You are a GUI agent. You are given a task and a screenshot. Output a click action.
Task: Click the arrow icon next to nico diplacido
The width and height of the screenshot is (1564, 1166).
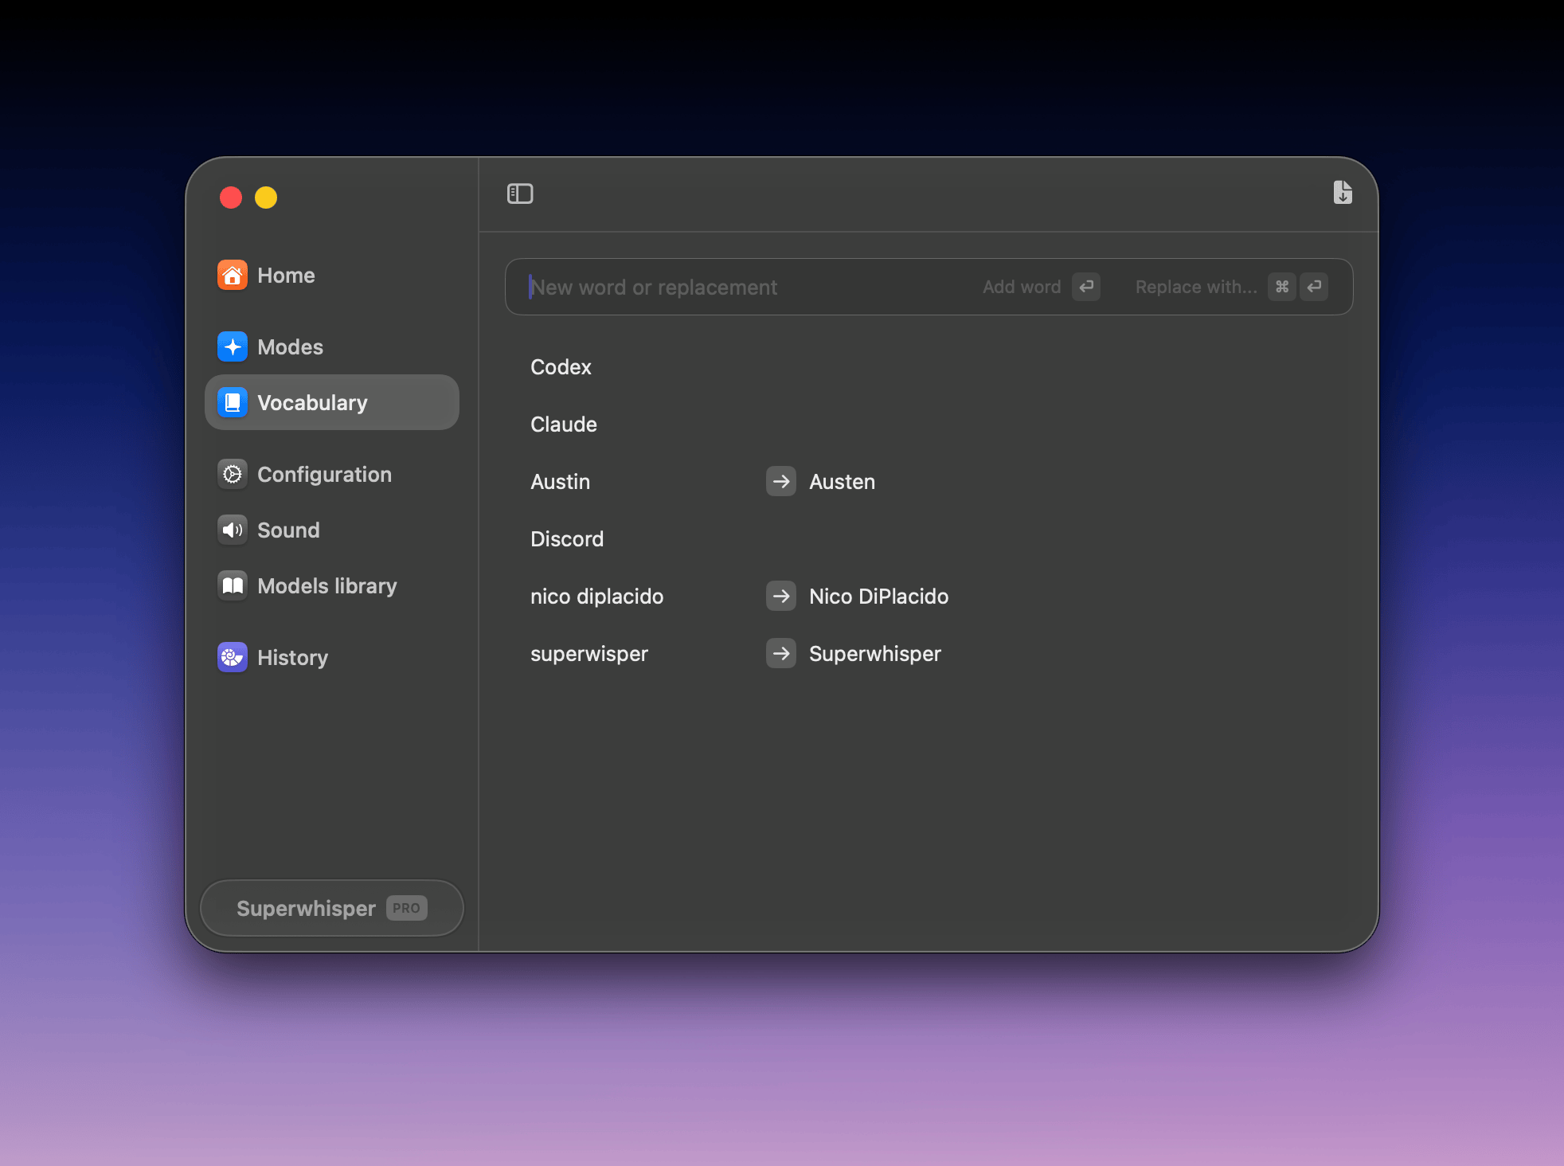pos(781,596)
